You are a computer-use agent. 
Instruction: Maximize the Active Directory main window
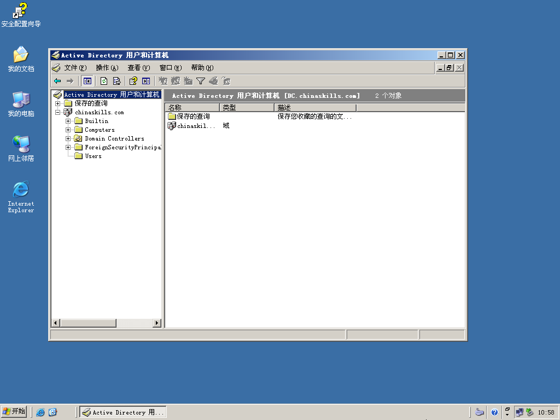pyautogui.click(x=451, y=55)
